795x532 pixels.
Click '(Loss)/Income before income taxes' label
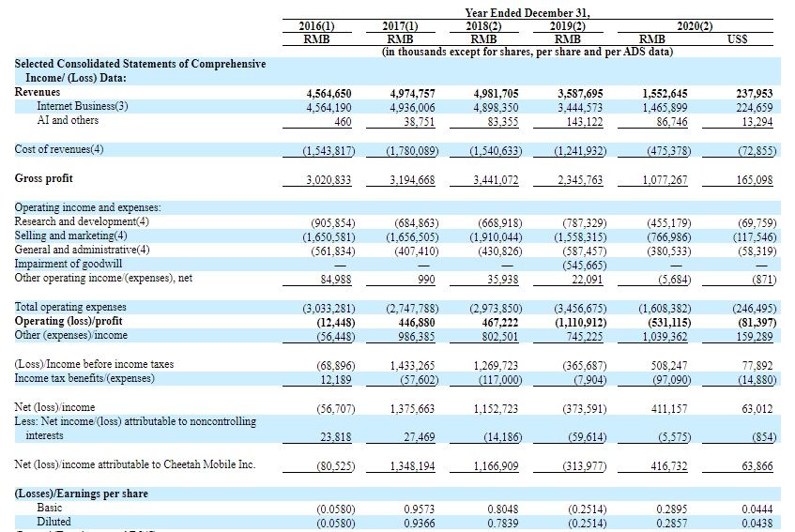94,364
